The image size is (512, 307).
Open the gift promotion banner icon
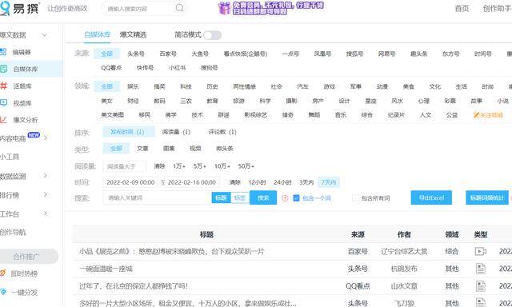click(x=224, y=8)
